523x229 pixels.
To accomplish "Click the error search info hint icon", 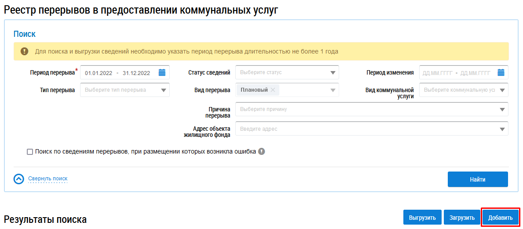I will tap(262, 152).
